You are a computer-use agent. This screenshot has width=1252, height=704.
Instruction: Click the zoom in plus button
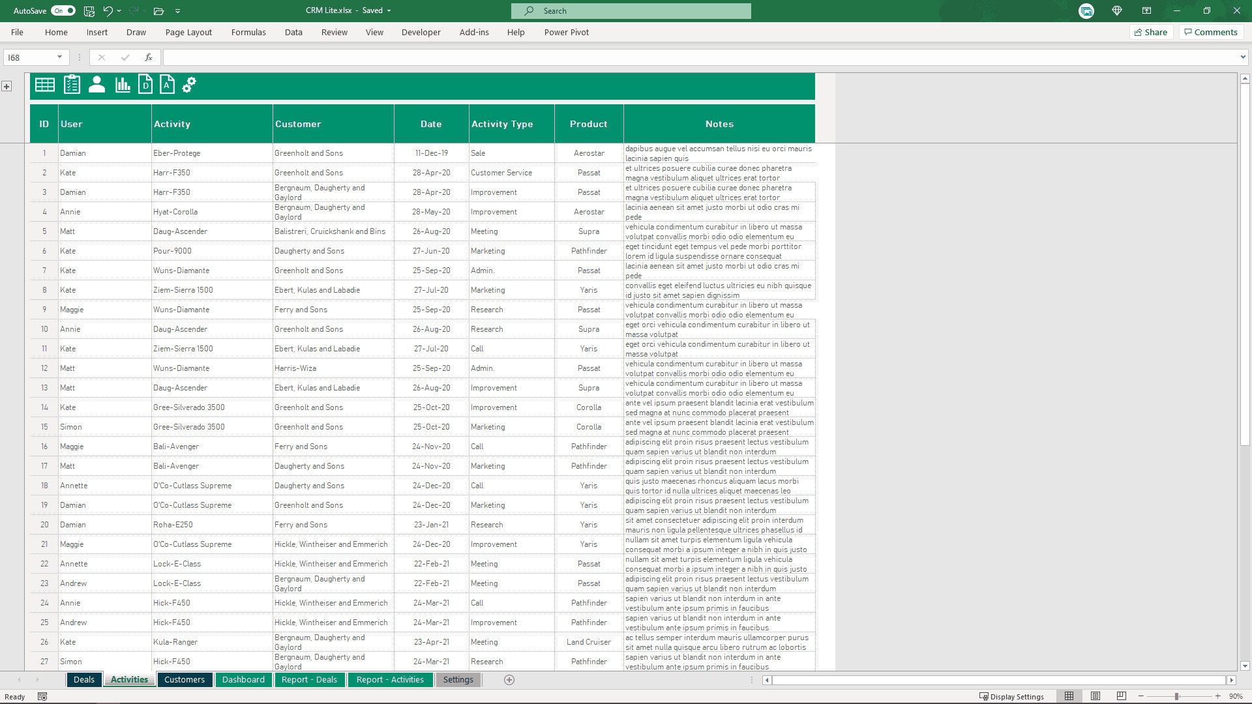[x=1217, y=697]
